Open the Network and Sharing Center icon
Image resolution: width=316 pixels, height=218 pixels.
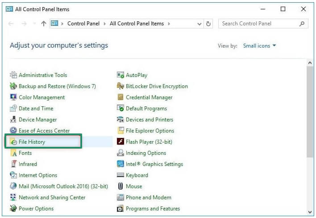[x=13, y=198]
